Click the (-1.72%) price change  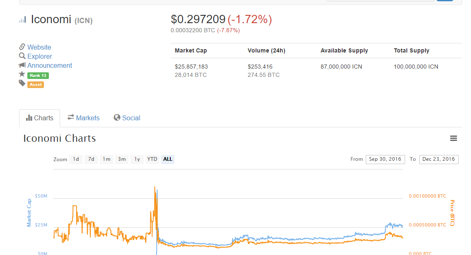pyautogui.click(x=250, y=19)
